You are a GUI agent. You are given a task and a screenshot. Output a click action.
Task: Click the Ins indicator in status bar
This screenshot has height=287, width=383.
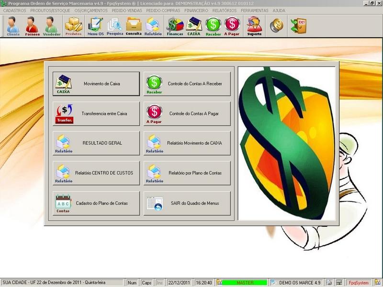[x=159, y=283]
